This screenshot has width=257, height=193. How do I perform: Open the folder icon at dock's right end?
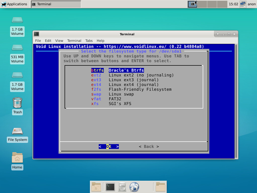[160, 187]
